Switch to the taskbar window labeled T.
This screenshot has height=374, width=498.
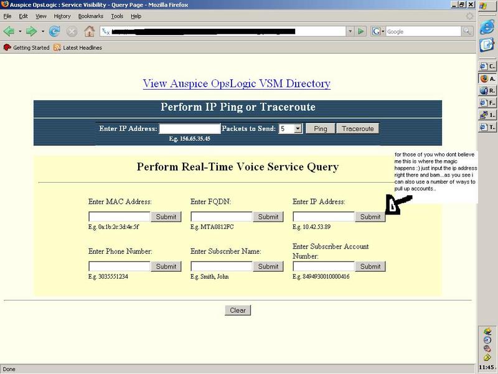coord(487,127)
